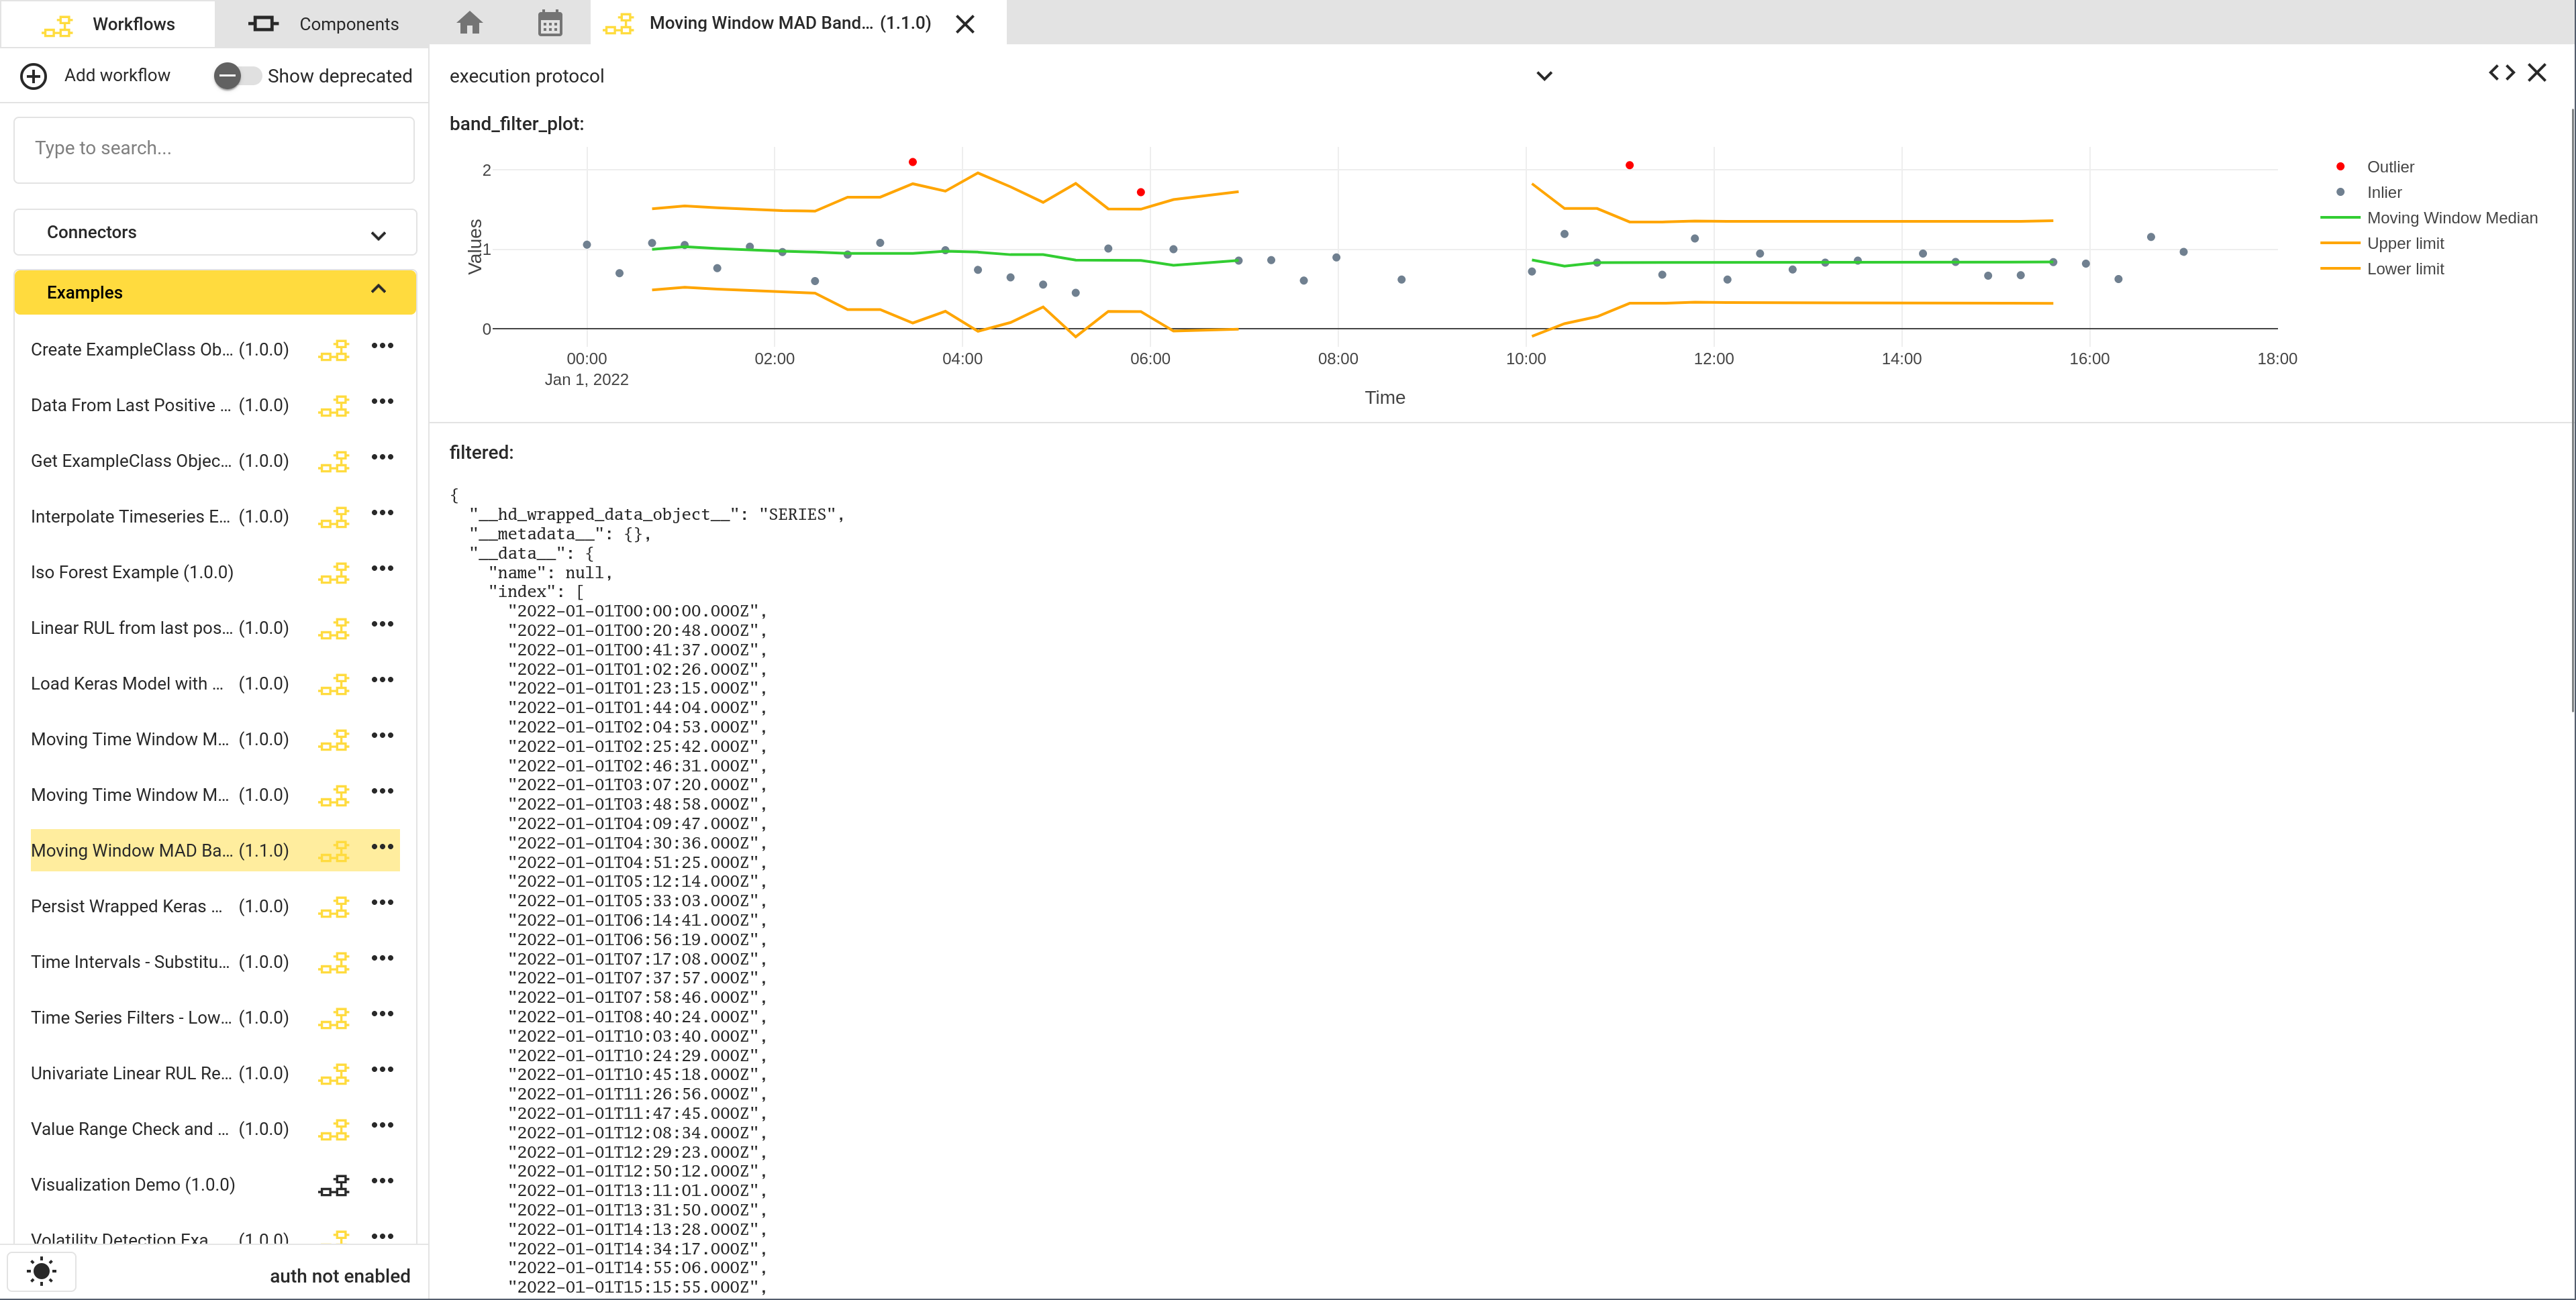This screenshot has height=1300, width=2576.
Task: Select Visualization Demo workflow
Action: (x=133, y=1184)
